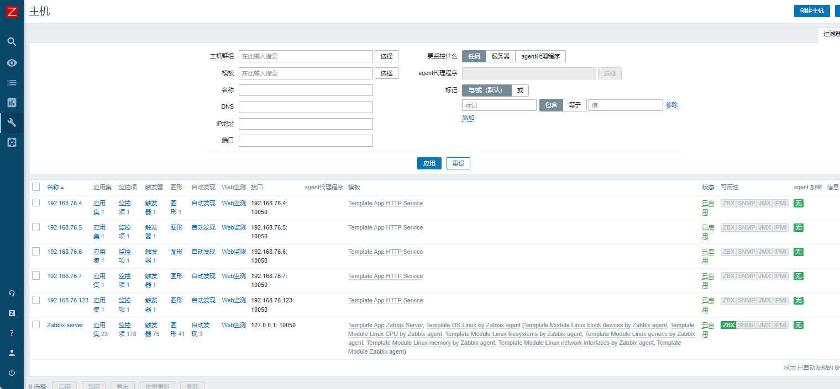Click the 重设 filter button
Viewport: 840px width, 389px height.
click(x=458, y=163)
